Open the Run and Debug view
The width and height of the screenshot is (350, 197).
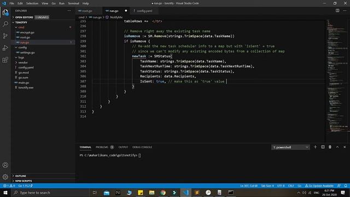[x=5, y=48]
